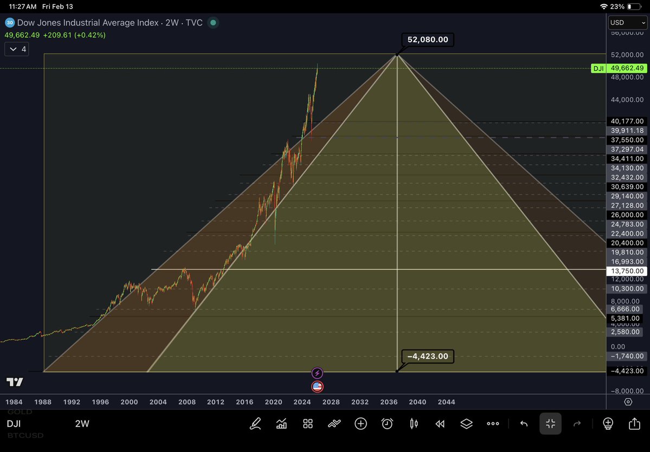Open the indicator templates wavy-lines icon

(x=334, y=424)
